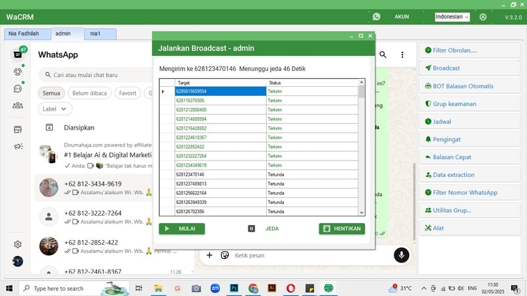The width and height of the screenshot is (527, 296).
Task: Click the HENTIKAN stop button
Action: 342,228
